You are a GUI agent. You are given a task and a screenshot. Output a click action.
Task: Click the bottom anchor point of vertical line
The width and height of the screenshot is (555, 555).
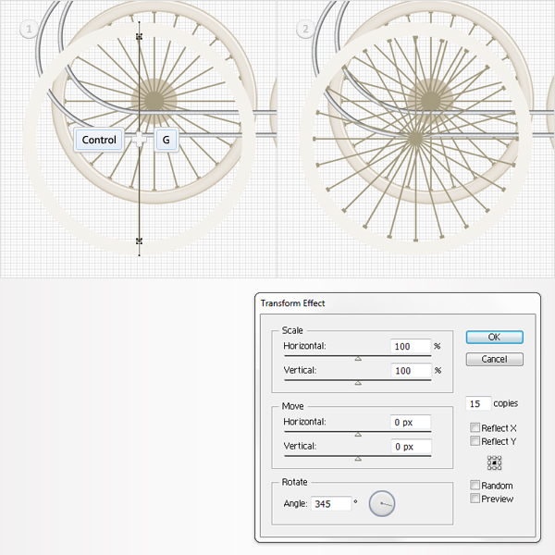point(139,241)
